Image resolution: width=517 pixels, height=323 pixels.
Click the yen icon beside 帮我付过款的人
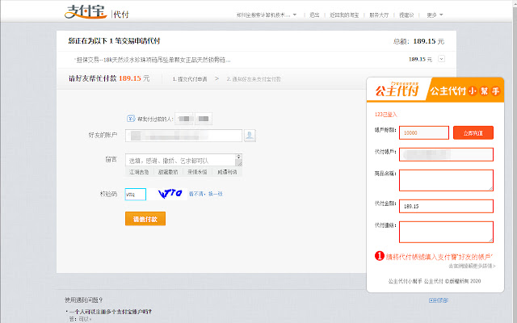[x=131, y=119]
